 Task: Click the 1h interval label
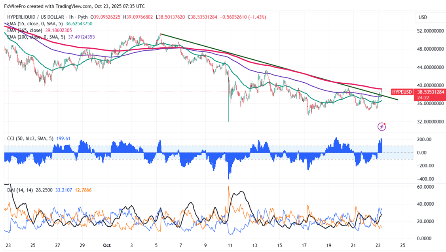pyautogui.click(x=71, y=17)
